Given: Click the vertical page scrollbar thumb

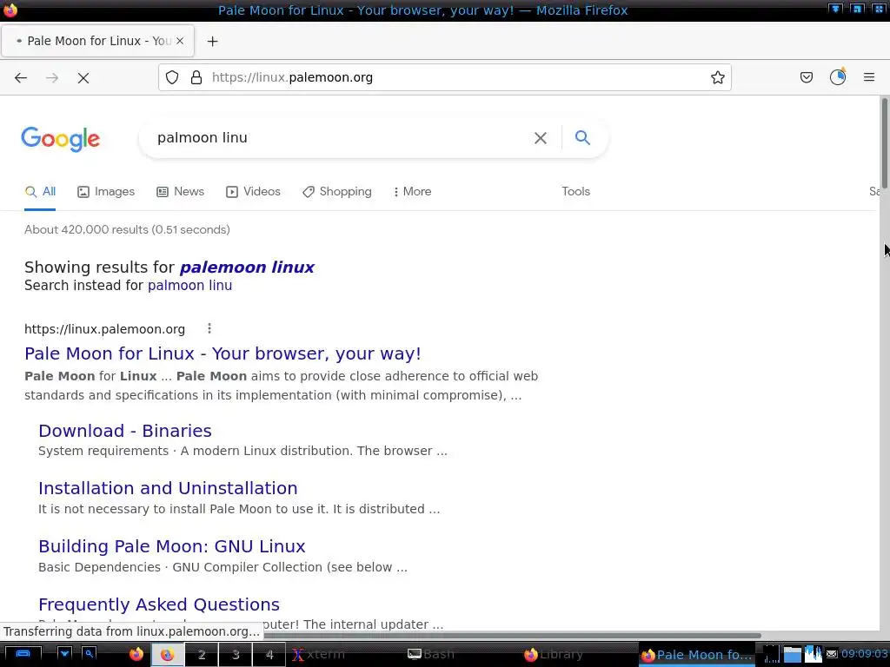Looking at the screenshot, I should pos(884,145).
